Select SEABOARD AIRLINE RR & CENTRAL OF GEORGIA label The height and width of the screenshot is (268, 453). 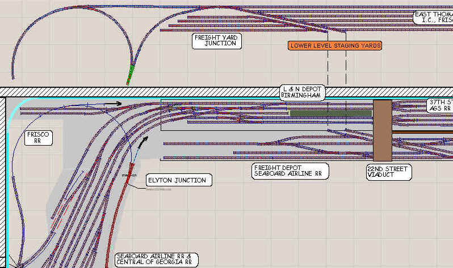point(156,259)
